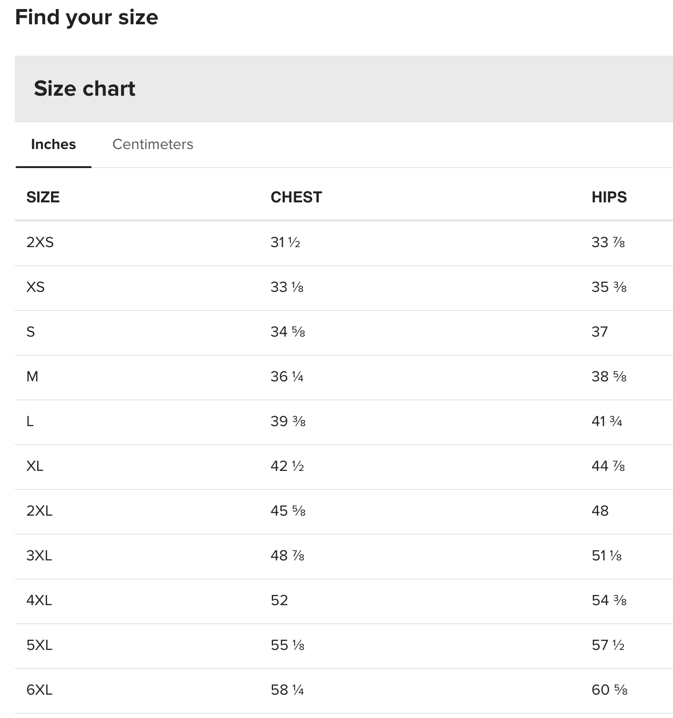
Task: Click the SIZE column header
Action: (x=43, y=197)
